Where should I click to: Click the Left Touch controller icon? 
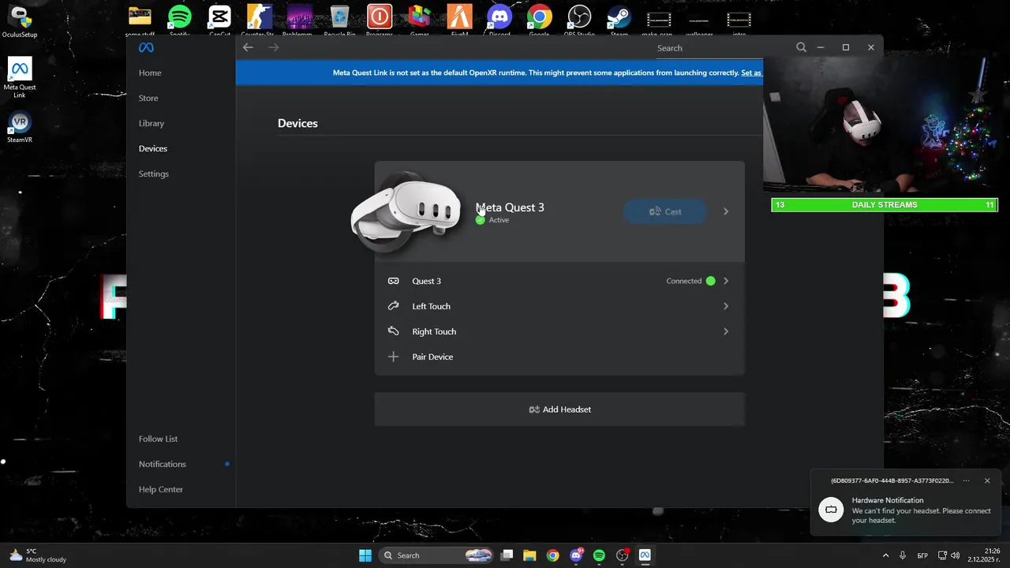[393, 306]
